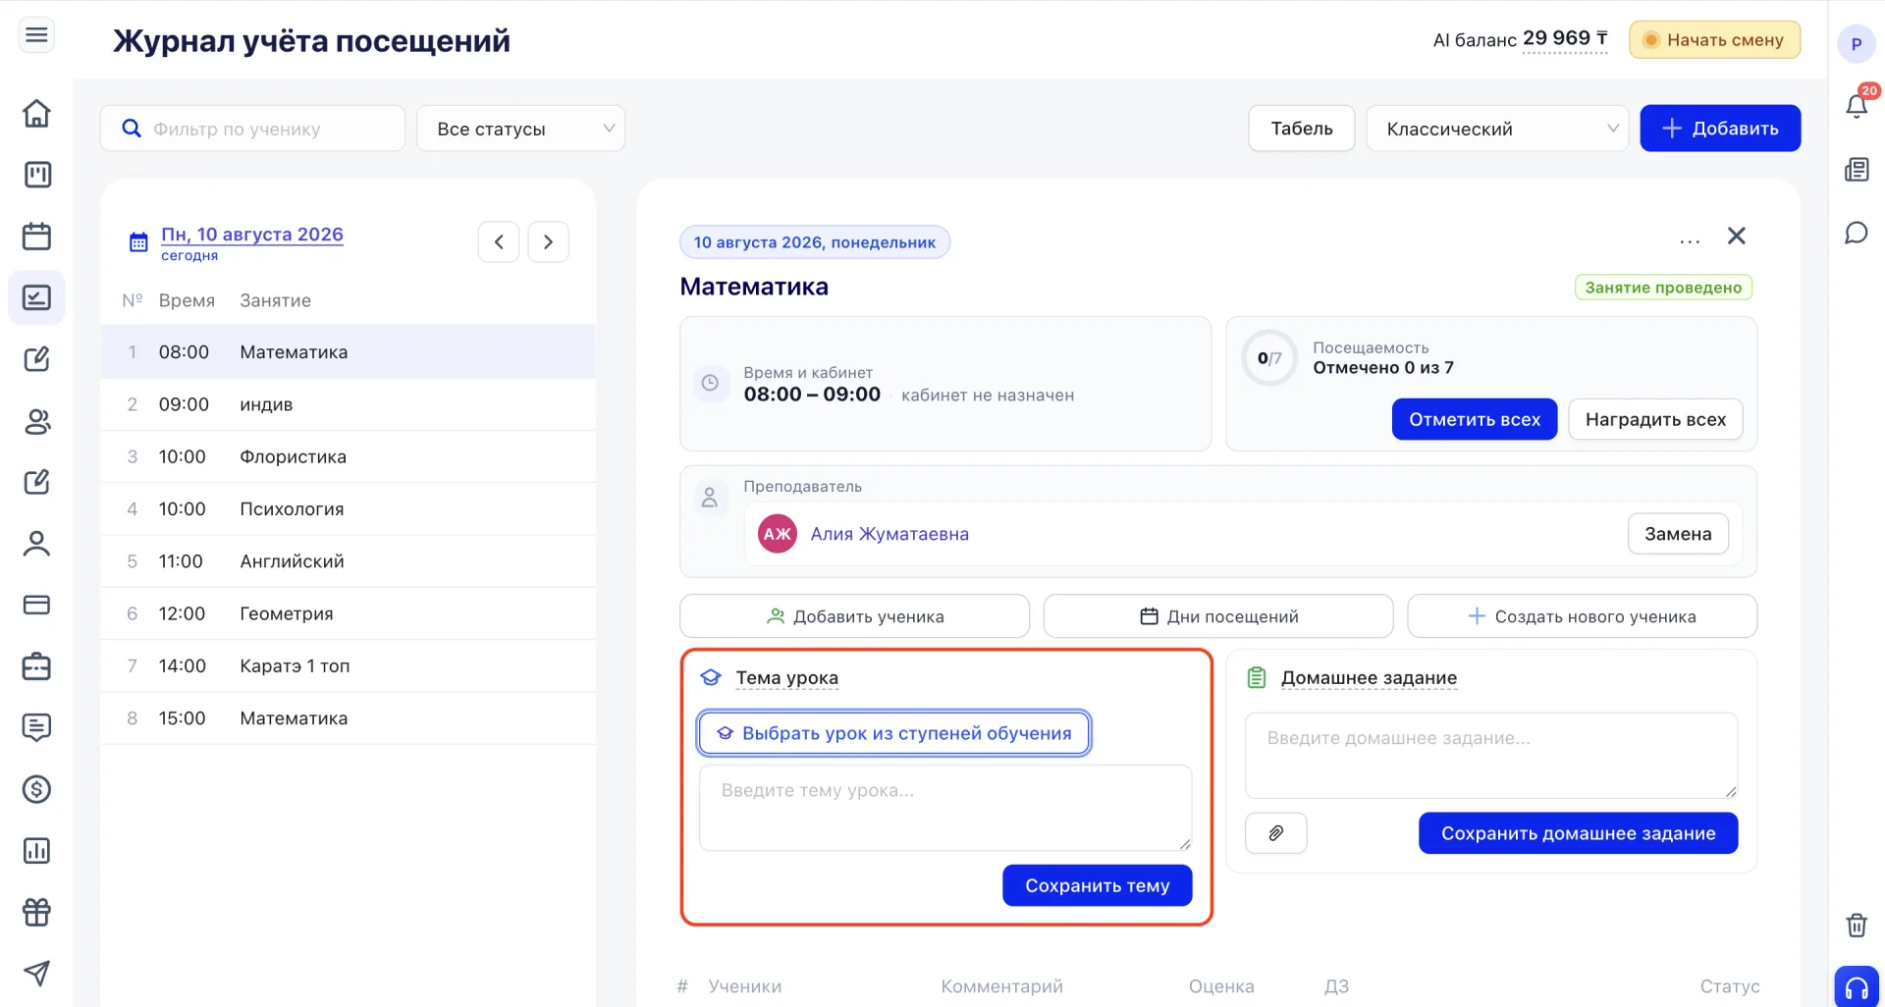
Task: Select the 10:00 Флористика lesson row
Action: 348,456
